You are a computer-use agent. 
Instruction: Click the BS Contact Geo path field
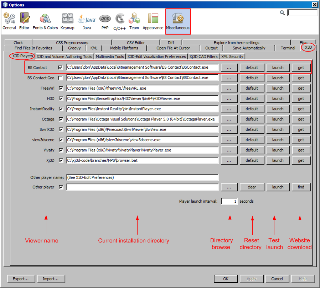143,78
